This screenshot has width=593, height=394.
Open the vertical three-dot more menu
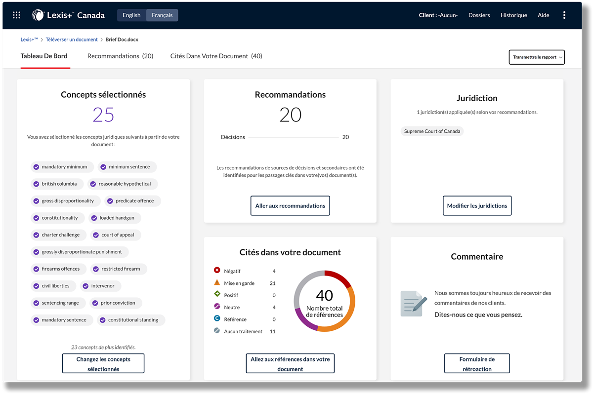pyautogui.click(x=564, y=15)
